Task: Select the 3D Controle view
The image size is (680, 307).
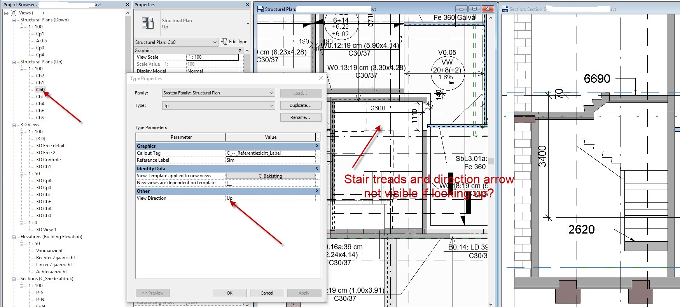Action: 49,160
